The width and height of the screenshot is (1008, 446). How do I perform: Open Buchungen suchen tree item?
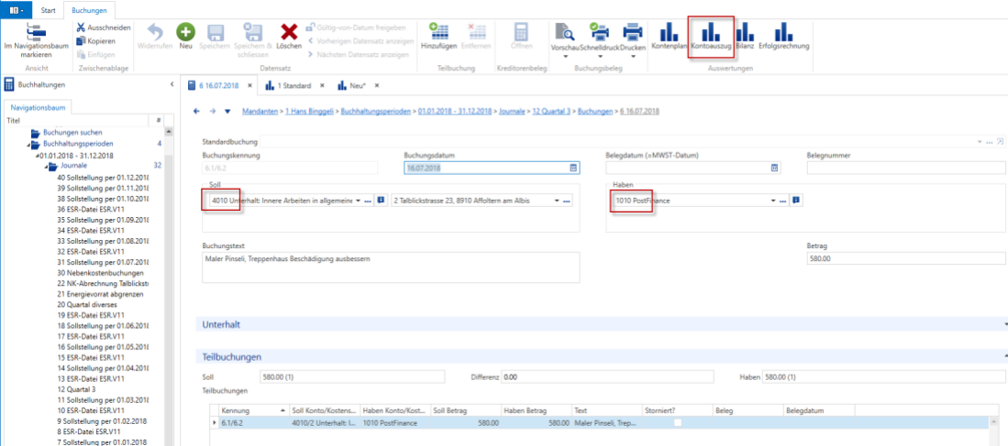click(x=72, y=132)
